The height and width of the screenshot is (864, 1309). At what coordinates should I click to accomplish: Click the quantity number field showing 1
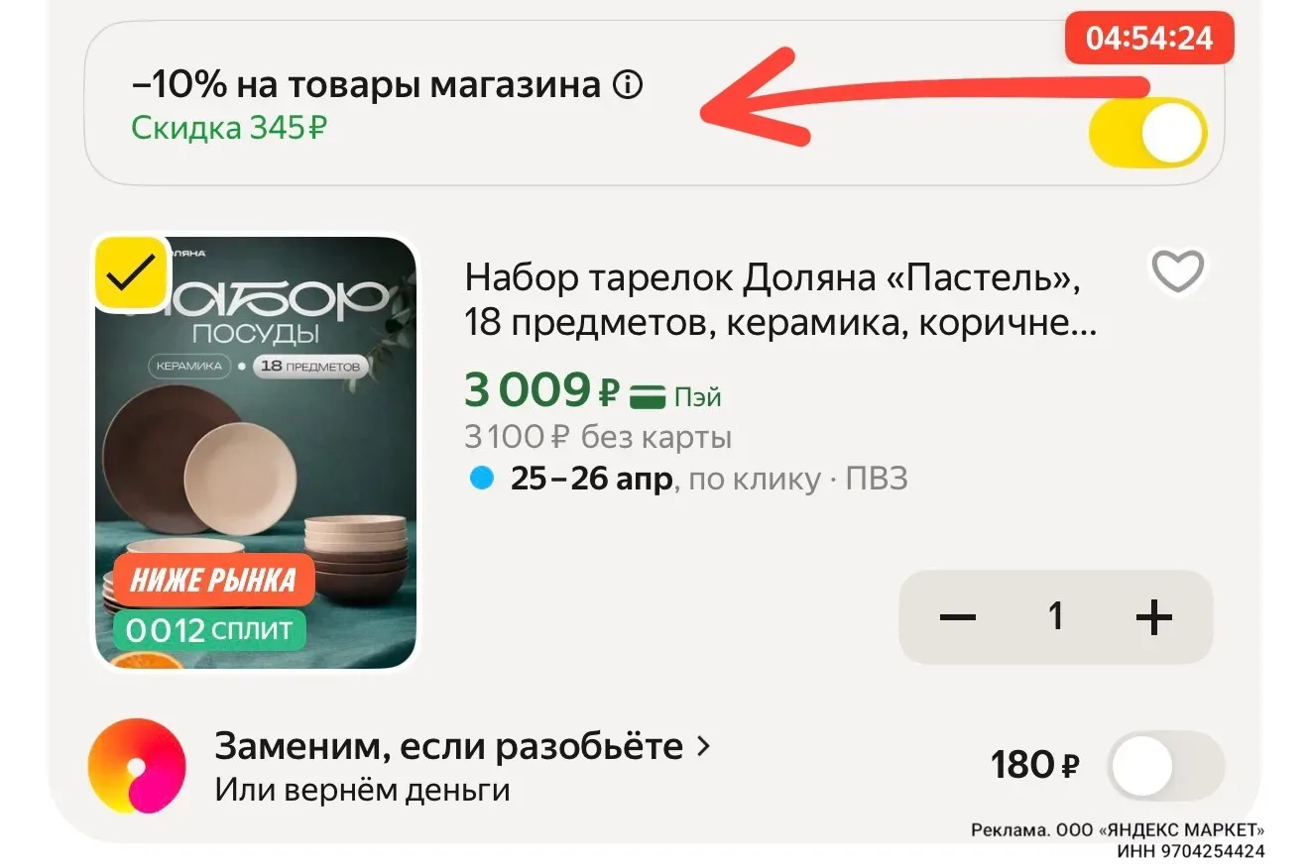click(x=1056, y=617)
